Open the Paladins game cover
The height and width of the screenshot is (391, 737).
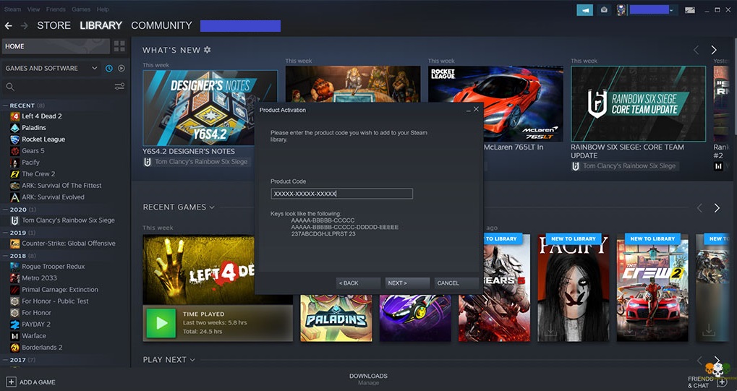[336, 318]
